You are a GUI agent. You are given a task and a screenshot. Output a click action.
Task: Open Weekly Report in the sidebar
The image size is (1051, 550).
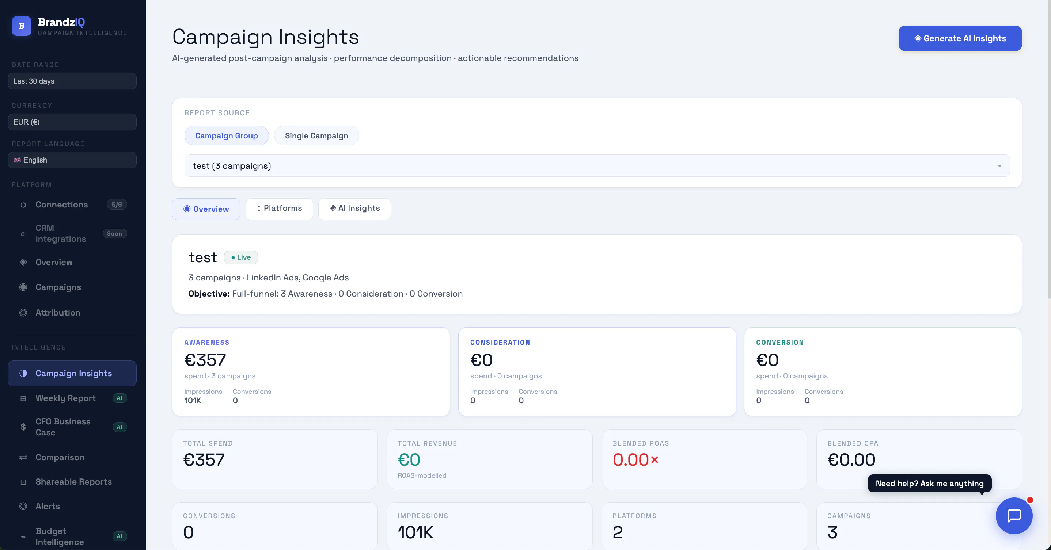tap(72, 398)
